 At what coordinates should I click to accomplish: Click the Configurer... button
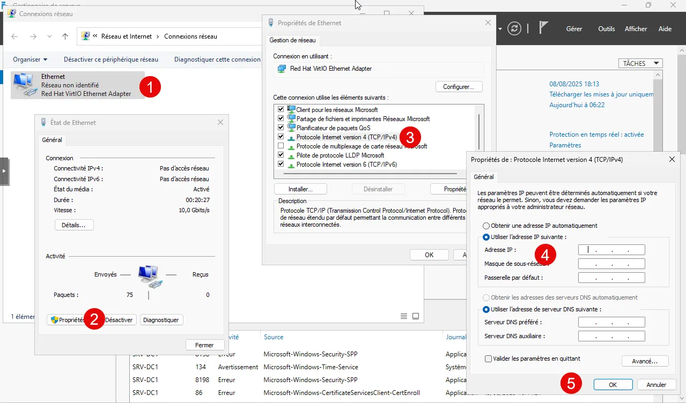tap(459, 87)
